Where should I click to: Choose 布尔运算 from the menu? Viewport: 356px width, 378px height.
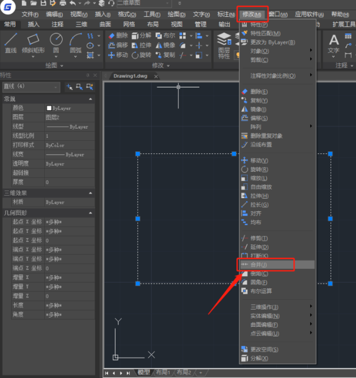(277, 291)
